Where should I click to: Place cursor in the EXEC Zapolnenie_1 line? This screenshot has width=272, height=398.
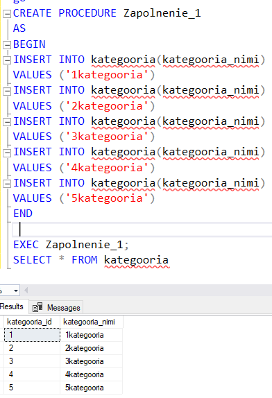[x=71, y=245]
